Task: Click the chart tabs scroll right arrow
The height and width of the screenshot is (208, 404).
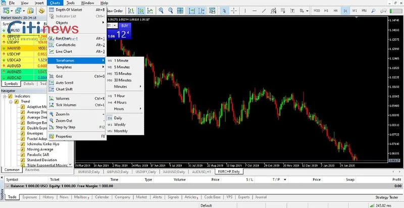Action: [x=400, y=172]
